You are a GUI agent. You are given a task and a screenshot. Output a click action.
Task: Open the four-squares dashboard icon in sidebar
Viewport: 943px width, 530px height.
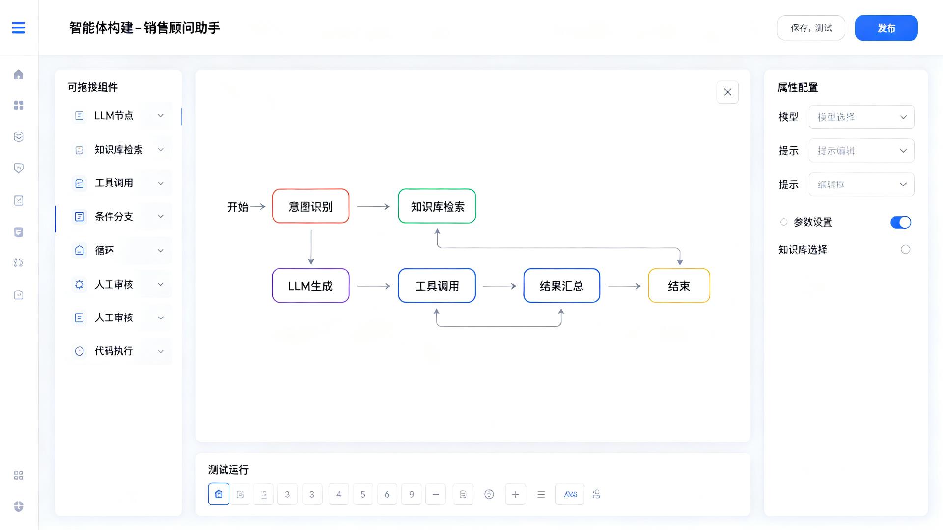19,106
